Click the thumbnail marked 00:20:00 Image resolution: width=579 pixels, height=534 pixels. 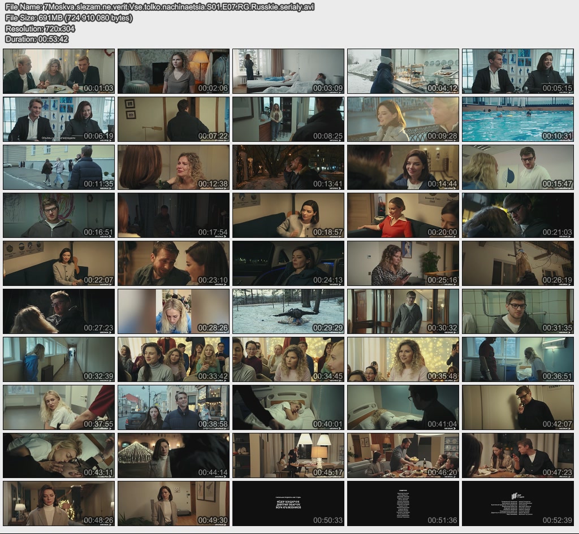[x=403, y=215]
